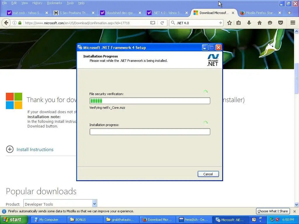
Task: Open the Tools menu
Action: click(x=70, y=3)
